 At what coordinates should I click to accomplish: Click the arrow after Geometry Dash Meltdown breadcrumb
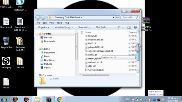click(82, 18)
